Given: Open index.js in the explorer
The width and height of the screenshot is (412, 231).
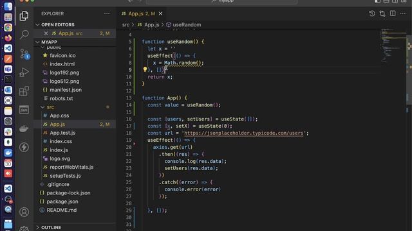Looking at the screenshot, I should [x=59, y=150].
